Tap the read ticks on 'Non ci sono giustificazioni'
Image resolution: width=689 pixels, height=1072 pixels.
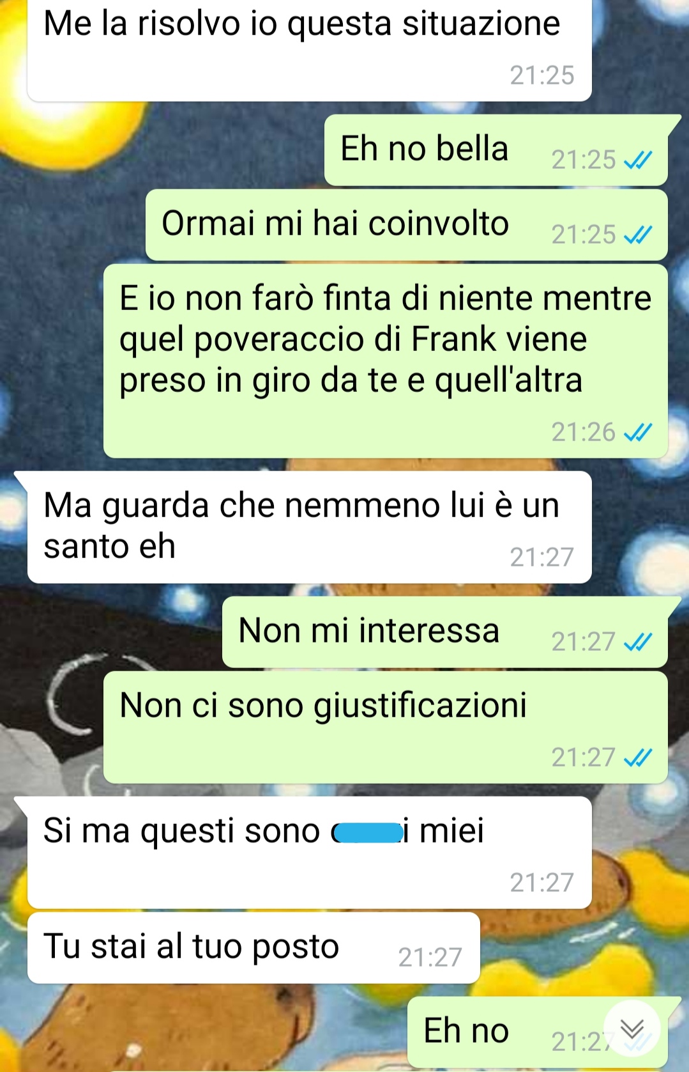pyautogui.click(x=638, y=757)
